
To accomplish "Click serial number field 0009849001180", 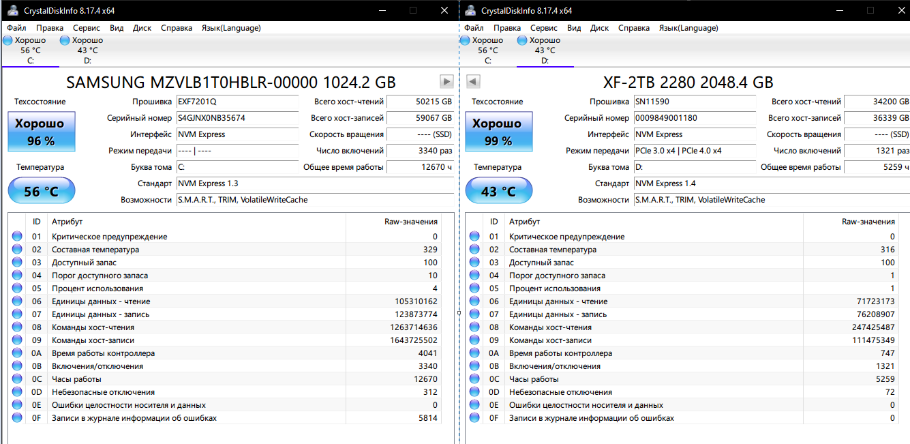I will pyautogui.click(x=694, y=118).
